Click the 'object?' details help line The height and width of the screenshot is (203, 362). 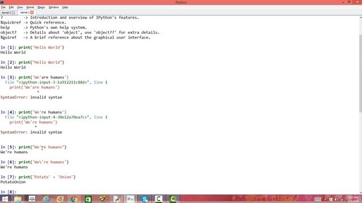[80, 33]
